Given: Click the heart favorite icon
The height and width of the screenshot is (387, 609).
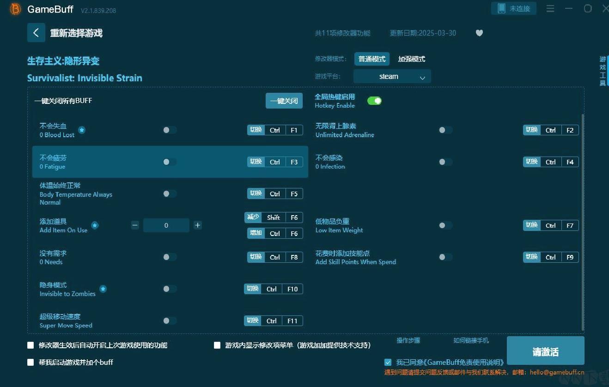Looking at the screenshot, I should pos(479,33).
